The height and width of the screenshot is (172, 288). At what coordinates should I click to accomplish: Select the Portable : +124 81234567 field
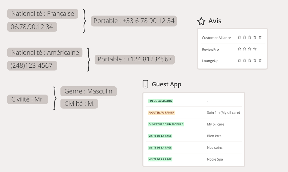[134, 59]
